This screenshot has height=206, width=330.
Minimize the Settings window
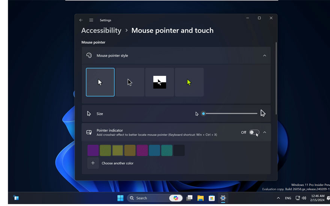click(x=247, y=18)
